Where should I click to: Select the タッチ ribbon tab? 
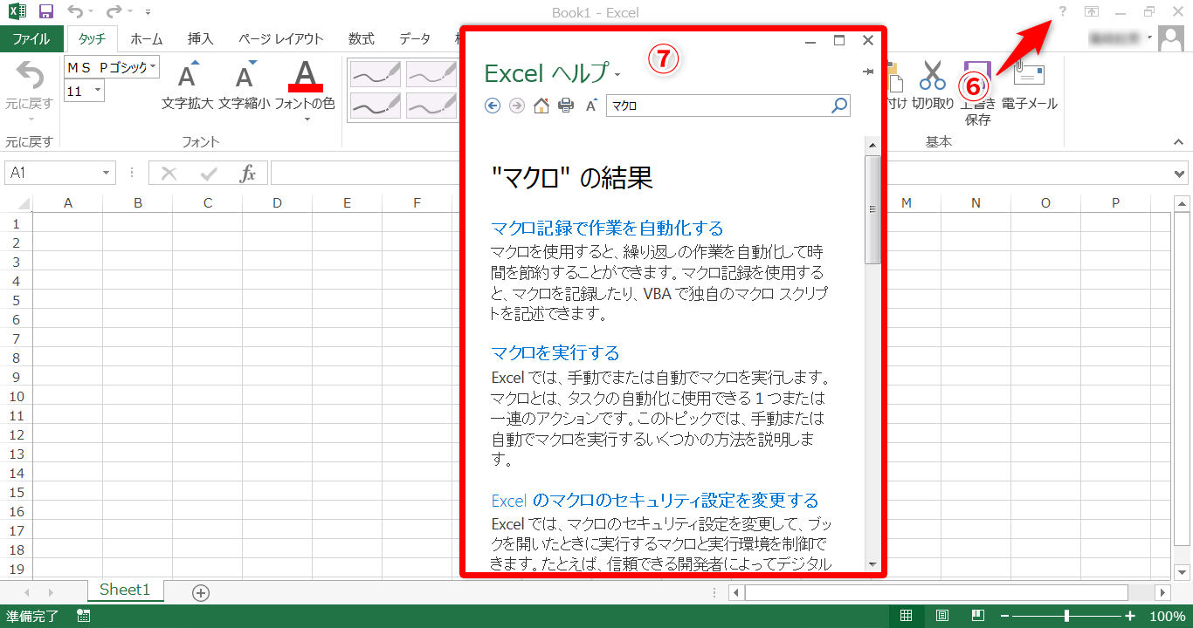pyautogui.click(x=92, y=38)
